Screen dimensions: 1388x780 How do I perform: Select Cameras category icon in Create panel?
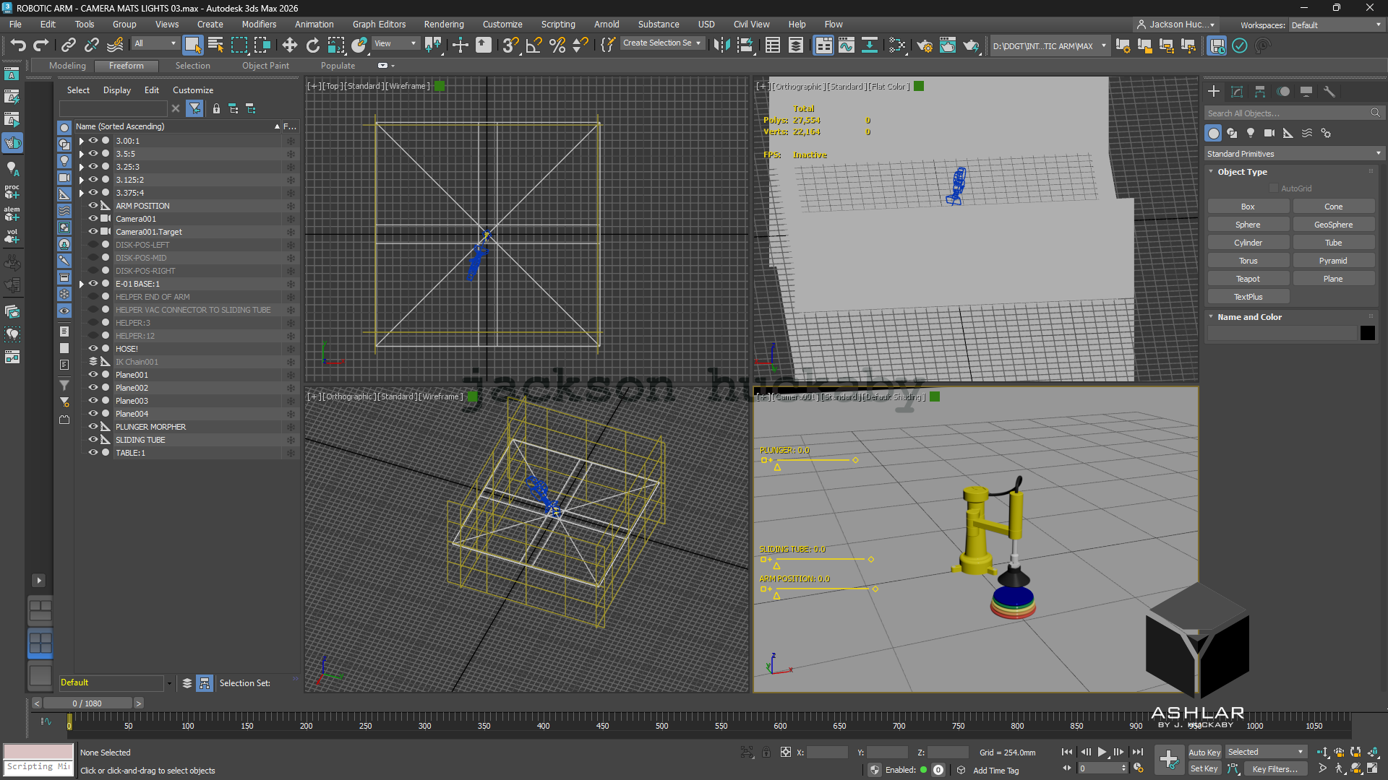pyautogui.click(x=1269, y=133)
